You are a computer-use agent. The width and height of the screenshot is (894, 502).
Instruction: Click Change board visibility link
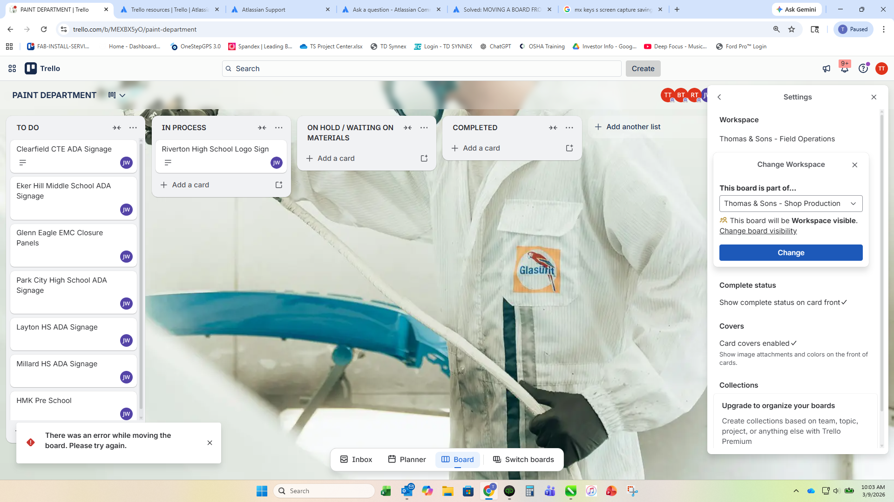[x=758, y=231]
